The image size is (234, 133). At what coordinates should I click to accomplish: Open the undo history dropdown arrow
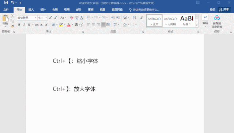click(16, 3)
